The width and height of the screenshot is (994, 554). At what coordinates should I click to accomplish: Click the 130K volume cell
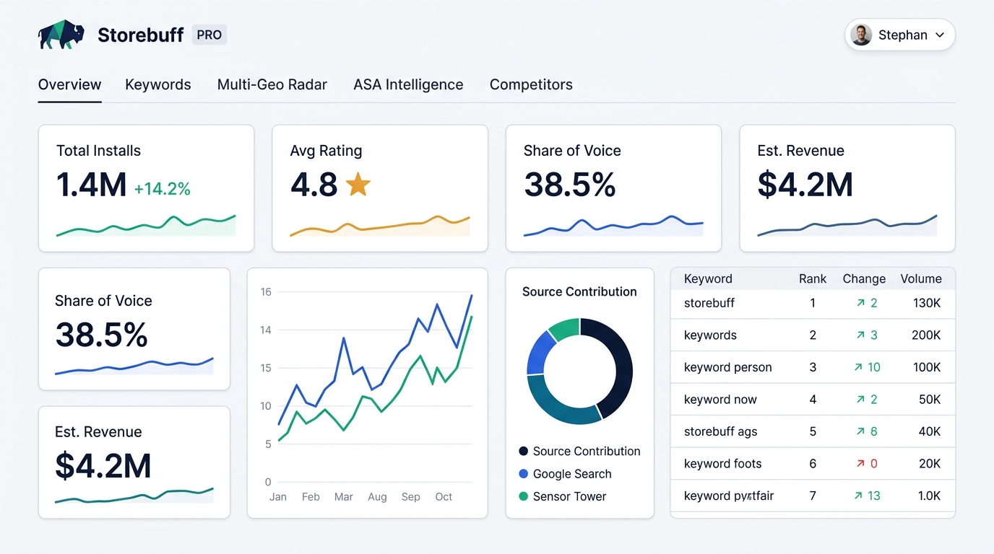[927, 303]
